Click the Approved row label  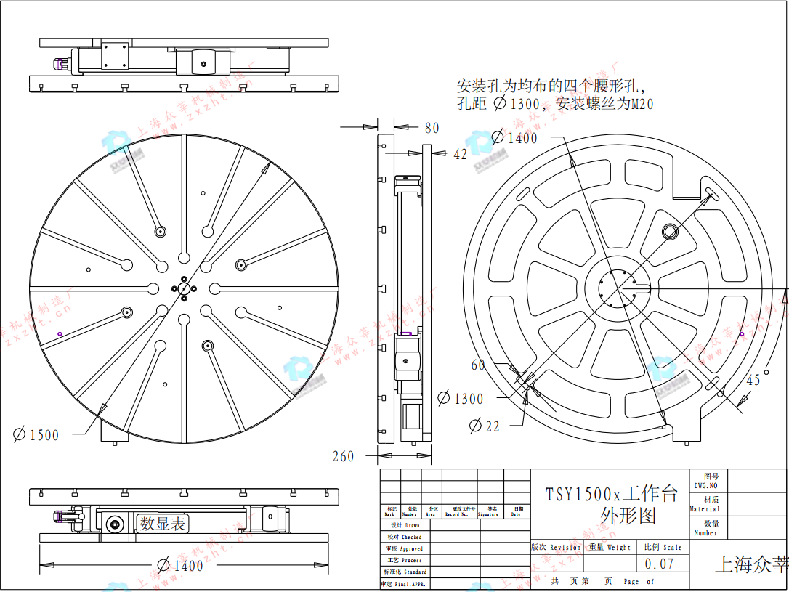405,548
